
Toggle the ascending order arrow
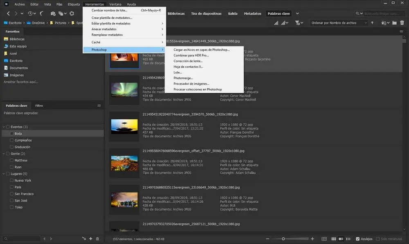tap(372, 23)
